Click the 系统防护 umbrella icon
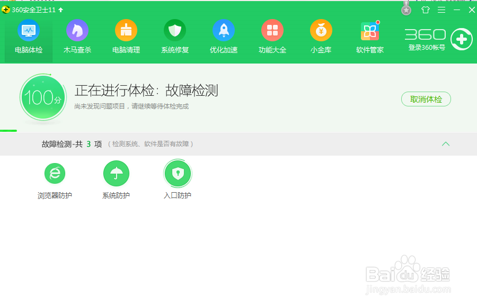This screenshot has height=306, width=477. click(x=116, y=174)
